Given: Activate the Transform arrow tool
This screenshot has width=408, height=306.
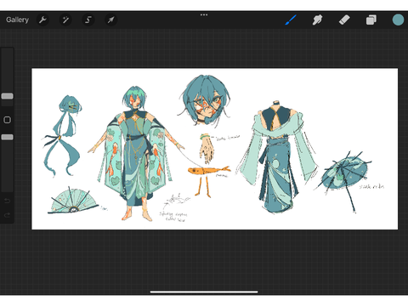Looking at the screenshot, I should click(x=110, y=20).
